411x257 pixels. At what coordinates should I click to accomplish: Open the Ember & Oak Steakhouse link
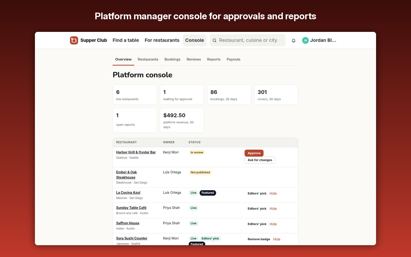coord(126,175)
